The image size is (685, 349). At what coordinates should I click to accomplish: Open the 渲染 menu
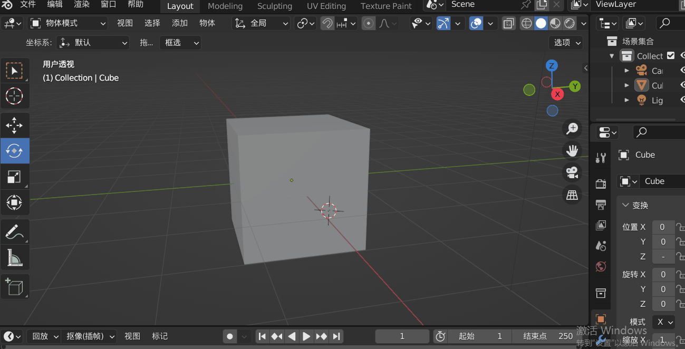tap(82, 5)
